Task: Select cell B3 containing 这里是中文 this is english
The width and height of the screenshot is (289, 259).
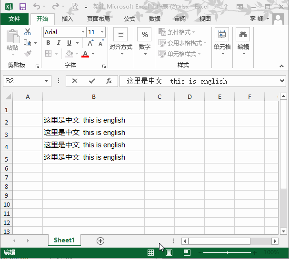Action: [93, 133]
